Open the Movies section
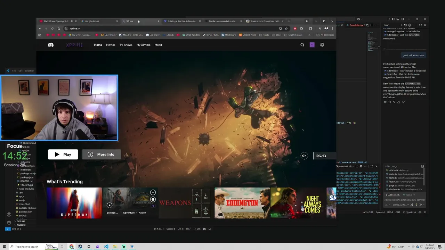 coord(111,45)
